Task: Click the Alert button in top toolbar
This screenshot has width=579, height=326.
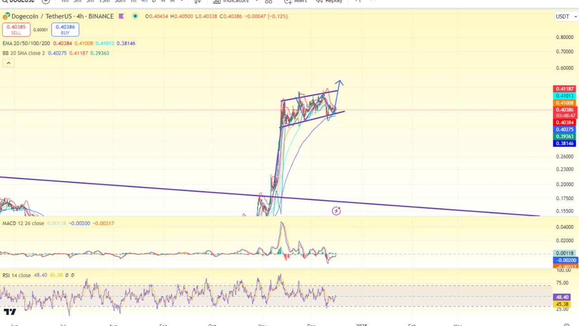Action: [x=295, y=1]
